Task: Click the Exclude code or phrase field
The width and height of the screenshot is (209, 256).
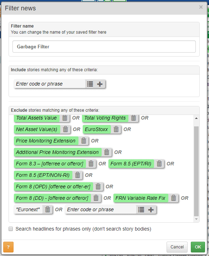Action: [x=101, y=209]
